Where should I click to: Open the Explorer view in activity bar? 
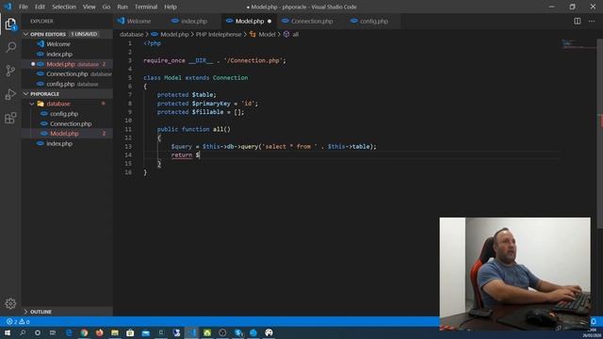tap(10, 24)
